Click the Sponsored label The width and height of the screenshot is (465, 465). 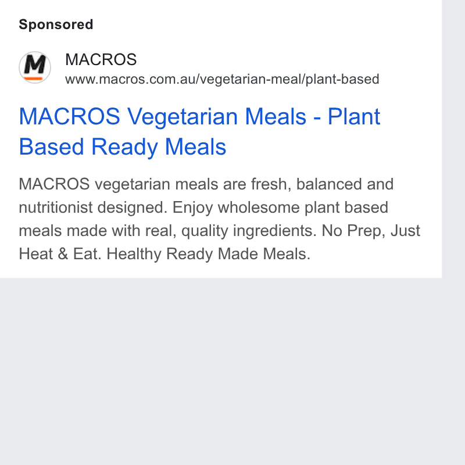[56, 24]
